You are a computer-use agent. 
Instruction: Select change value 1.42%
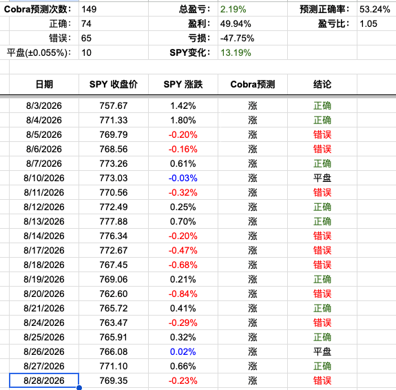[183, 105]
